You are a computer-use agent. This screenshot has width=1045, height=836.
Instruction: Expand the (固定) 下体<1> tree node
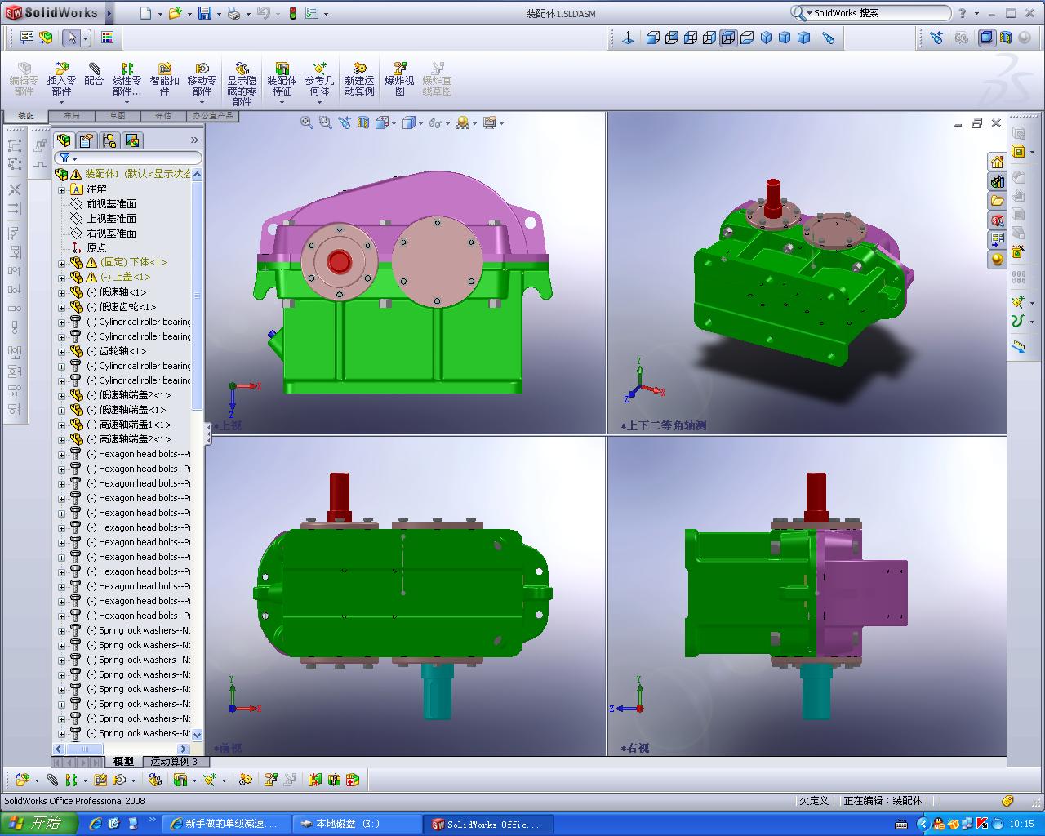[61, 263]
